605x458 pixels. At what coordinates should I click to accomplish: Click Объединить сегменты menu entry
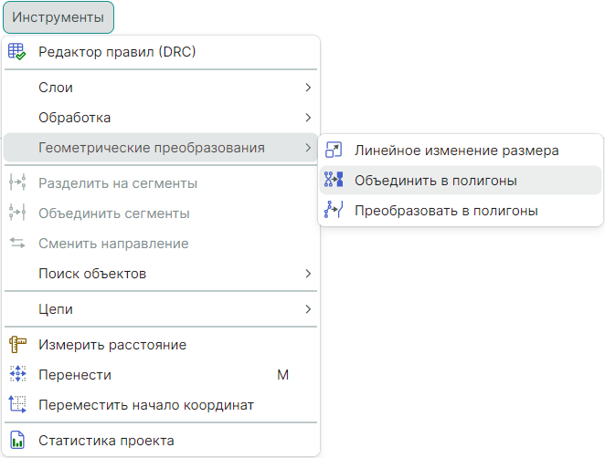click(x=114, y=213)
